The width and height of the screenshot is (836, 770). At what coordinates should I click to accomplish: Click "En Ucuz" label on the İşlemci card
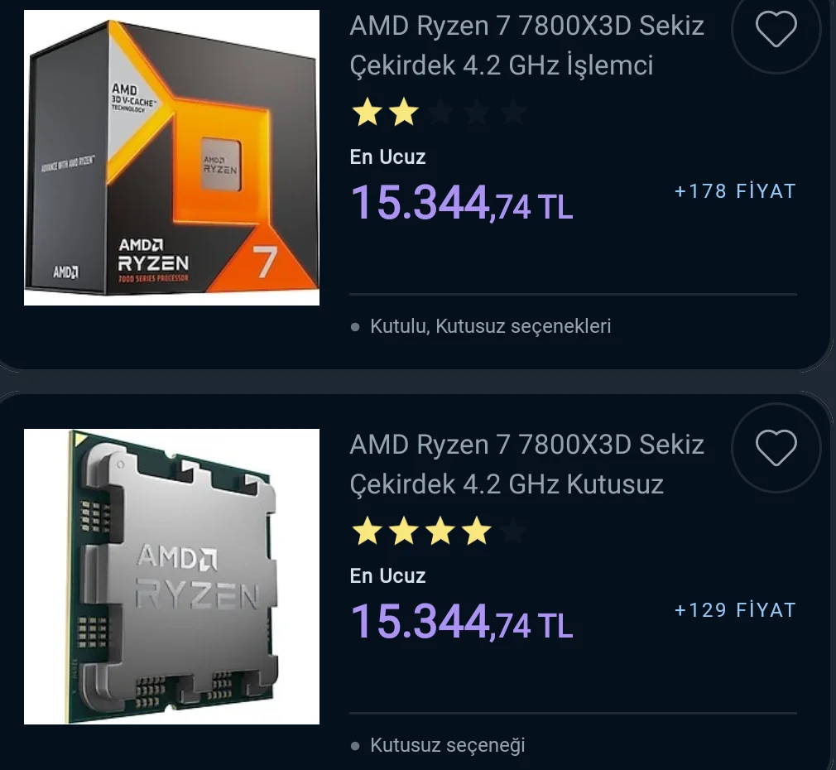(x=387, y=157)
